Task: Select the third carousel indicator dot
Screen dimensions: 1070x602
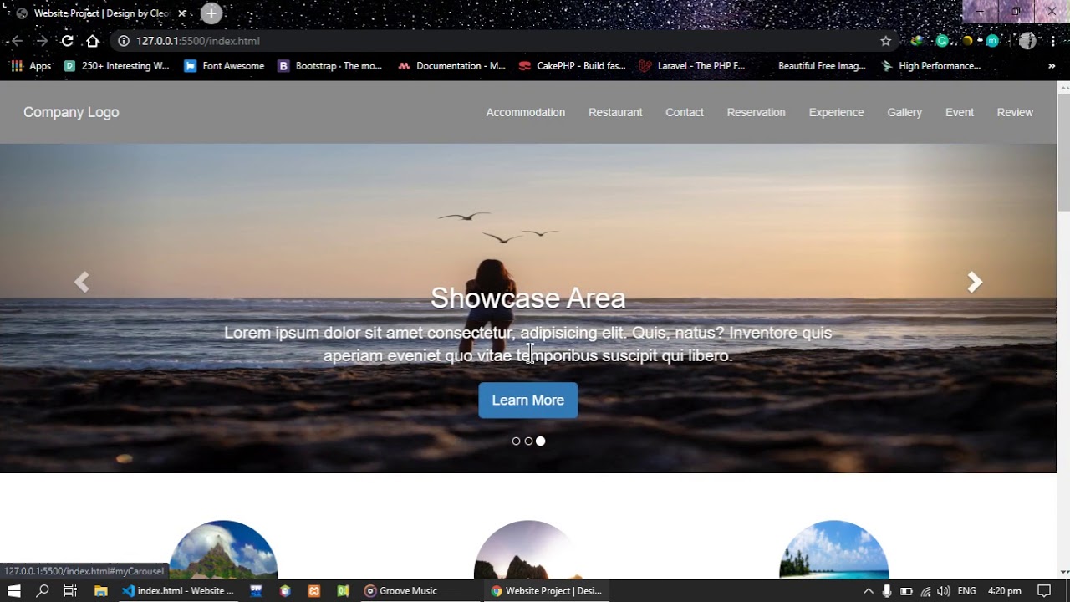Action: tap(541, 441)
